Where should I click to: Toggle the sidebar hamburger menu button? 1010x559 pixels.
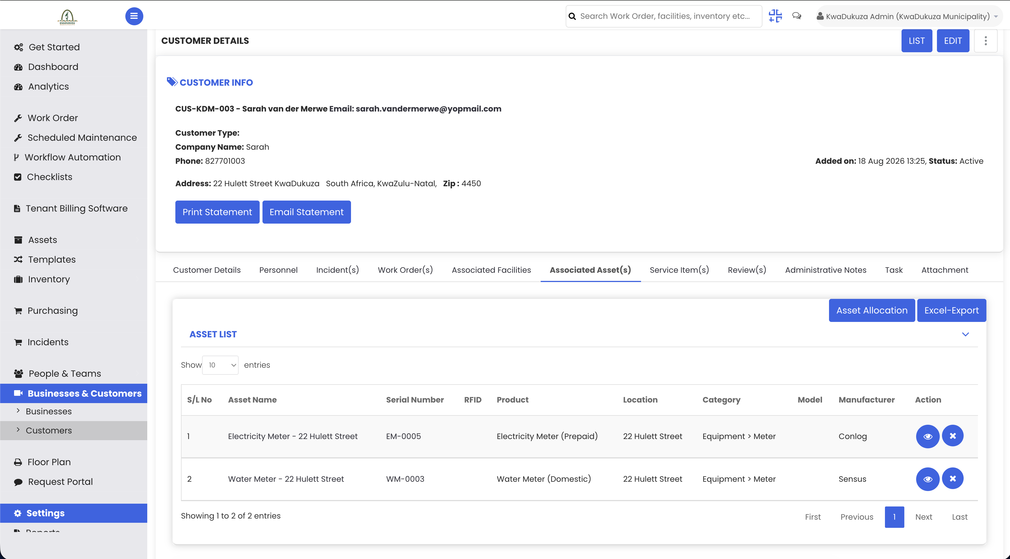pos(134,16)
